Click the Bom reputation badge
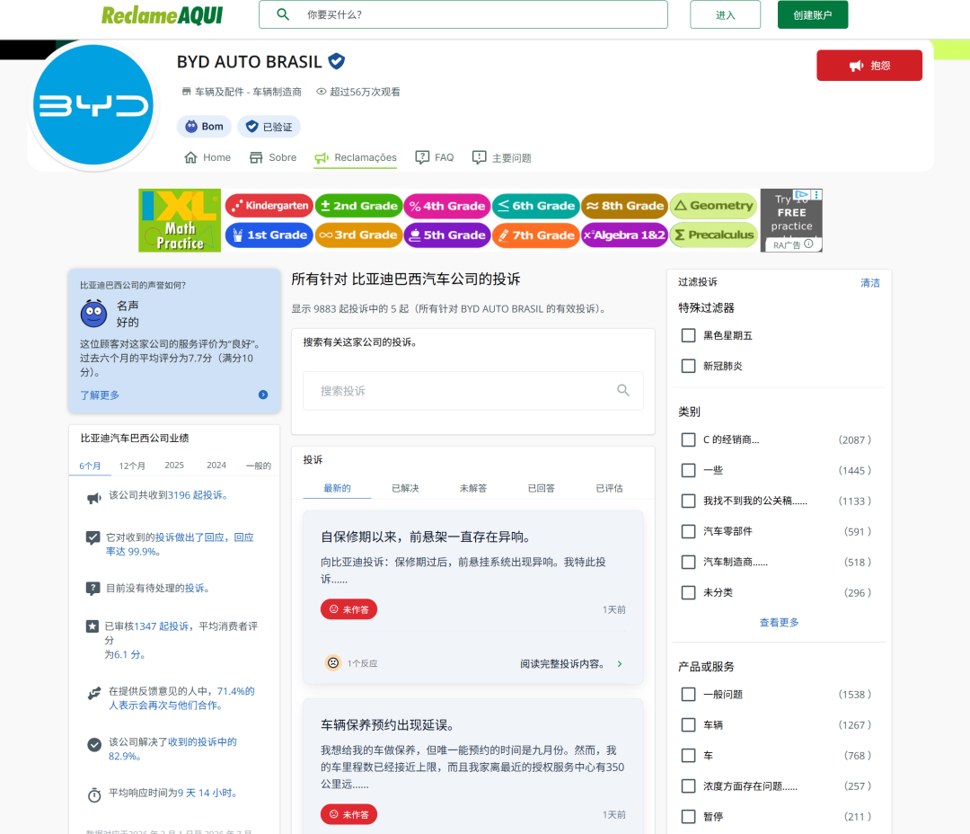 [x=204, y=127]
